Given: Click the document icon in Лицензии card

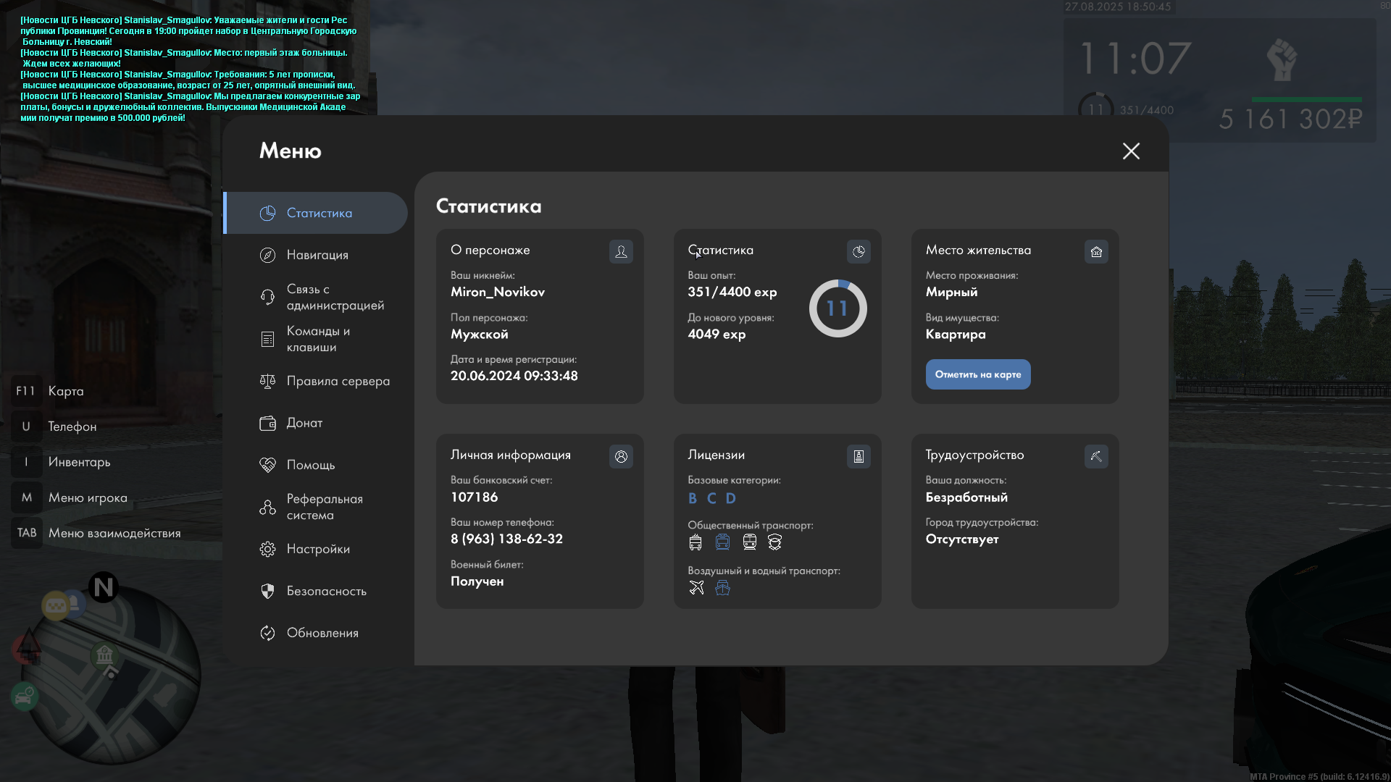Looking at the screenshot, I should click(x=859, y=456).
